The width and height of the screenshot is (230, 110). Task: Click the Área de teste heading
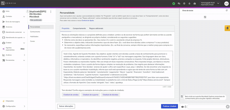point(188,11)
